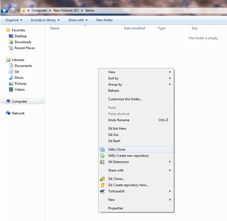Viewport: 227px width, 221px height.
Task: Click the folder icon in address bar
Action: coord(23,10)
